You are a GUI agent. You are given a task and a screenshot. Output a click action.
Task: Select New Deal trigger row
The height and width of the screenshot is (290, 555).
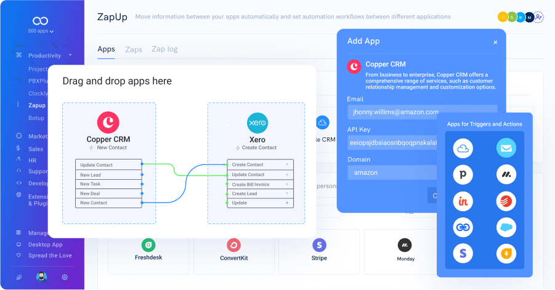[108, 193]
